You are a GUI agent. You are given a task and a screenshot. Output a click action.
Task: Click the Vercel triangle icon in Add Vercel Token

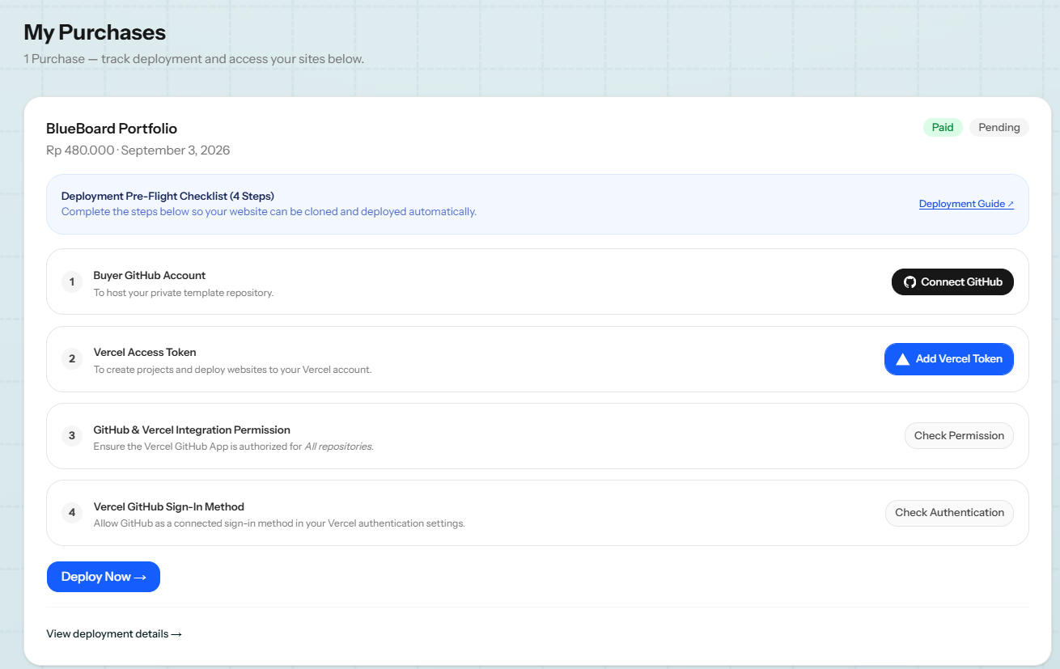click(902, 359)
